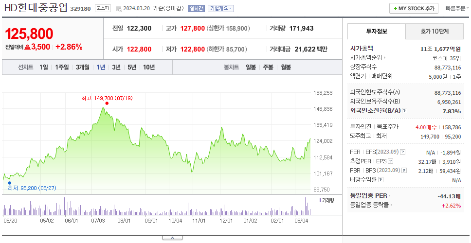Open help icon next to 배당수익률

tap(381, 180)
